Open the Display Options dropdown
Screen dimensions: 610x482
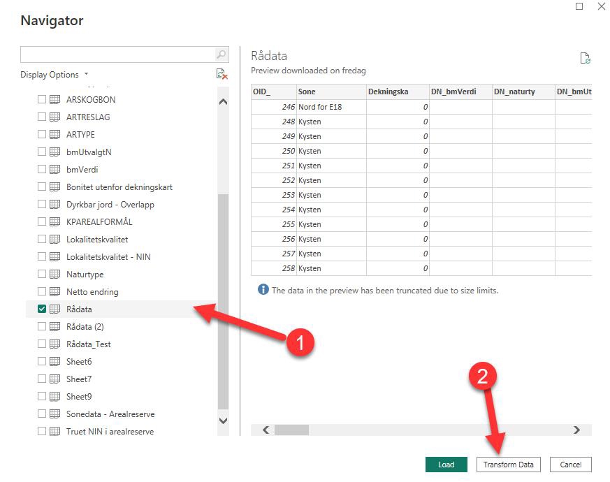pyautogui.click(x=55, y=75)
